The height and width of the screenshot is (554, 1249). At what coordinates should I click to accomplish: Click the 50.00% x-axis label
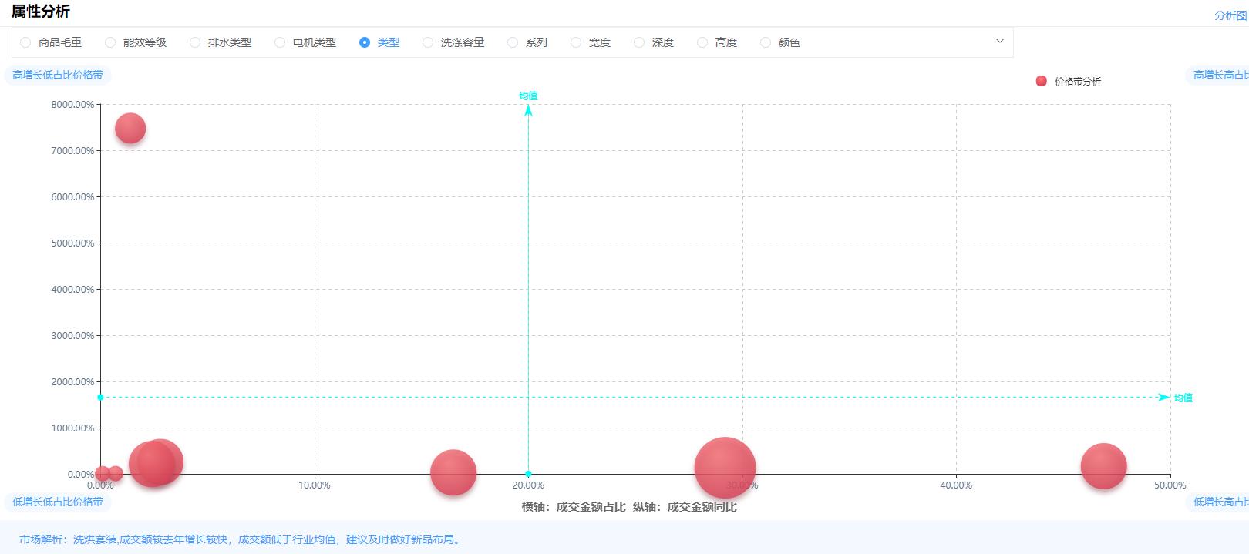point(1170,485)
